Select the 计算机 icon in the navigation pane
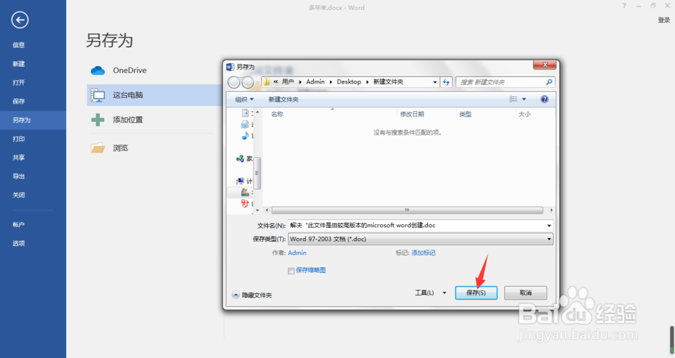Image resolution: width=675 pixels, height=358 pixels. (240, 181)
